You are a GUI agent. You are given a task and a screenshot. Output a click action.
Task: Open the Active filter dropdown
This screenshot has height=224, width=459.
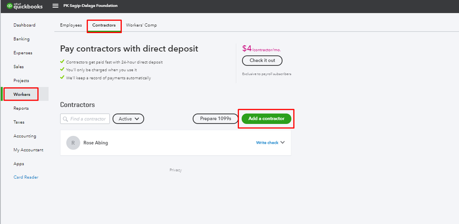(x=128, y=119)
